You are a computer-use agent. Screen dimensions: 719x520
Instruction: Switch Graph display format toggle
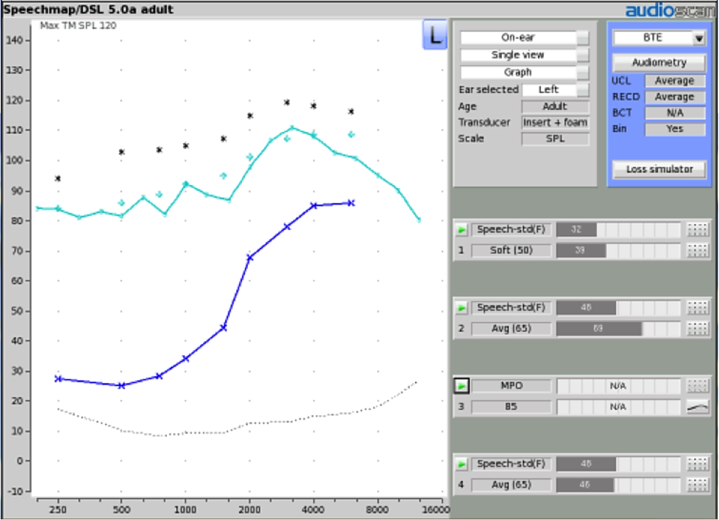[524, 72]
